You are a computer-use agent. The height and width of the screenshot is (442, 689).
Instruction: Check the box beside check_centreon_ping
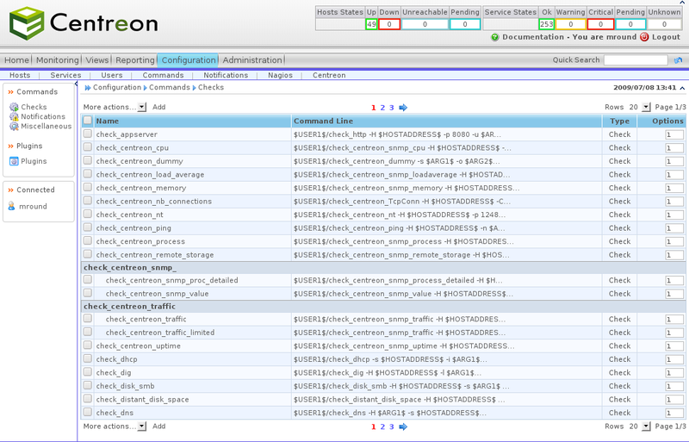coord(88,228)
